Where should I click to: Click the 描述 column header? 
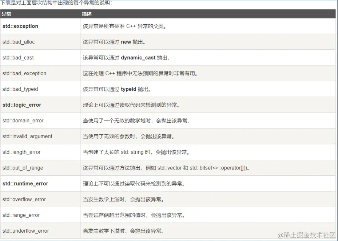(87, 14)
